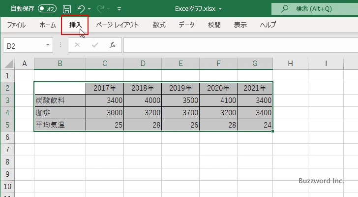Screen dimensions: 358x197
Task: Select row 8 header
Action: tap(7, 162)
